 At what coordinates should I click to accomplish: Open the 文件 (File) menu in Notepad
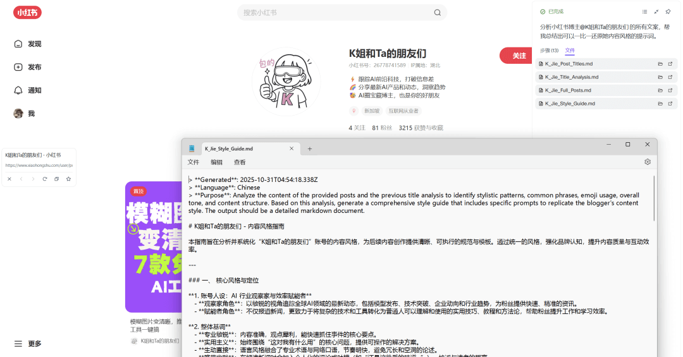point(194,162)
